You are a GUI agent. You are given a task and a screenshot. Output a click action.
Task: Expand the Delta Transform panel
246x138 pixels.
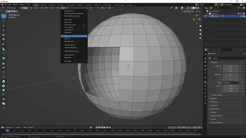click(217, 95)
